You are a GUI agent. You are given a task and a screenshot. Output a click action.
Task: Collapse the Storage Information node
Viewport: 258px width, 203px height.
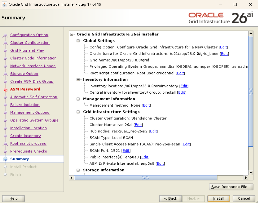(78, 170)
